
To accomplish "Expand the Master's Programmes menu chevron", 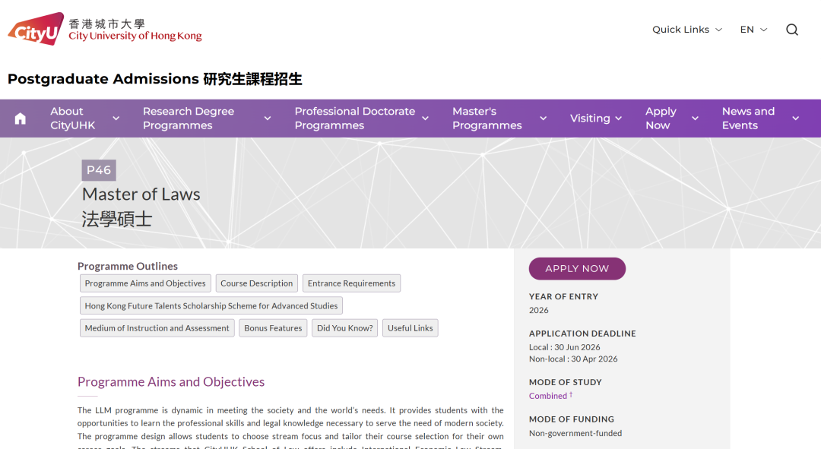I will (543, 118).
